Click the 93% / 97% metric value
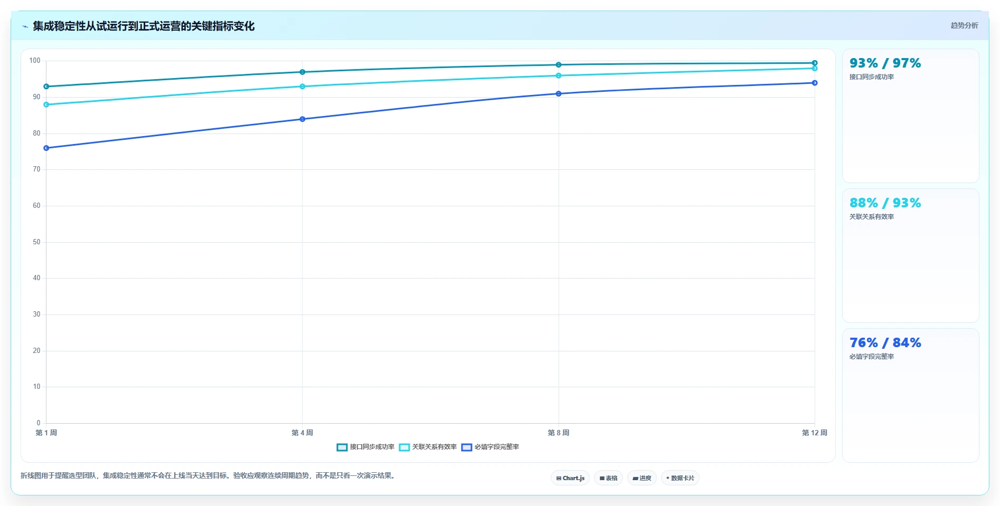The image size is (1000, 506). point(885,63)
